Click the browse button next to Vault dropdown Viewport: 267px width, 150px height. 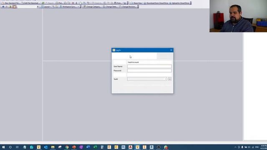(x=170, y=79)
